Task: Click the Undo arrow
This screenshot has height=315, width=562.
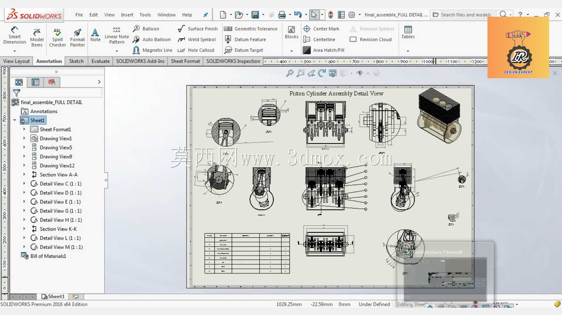Action: tap(298, 15)
